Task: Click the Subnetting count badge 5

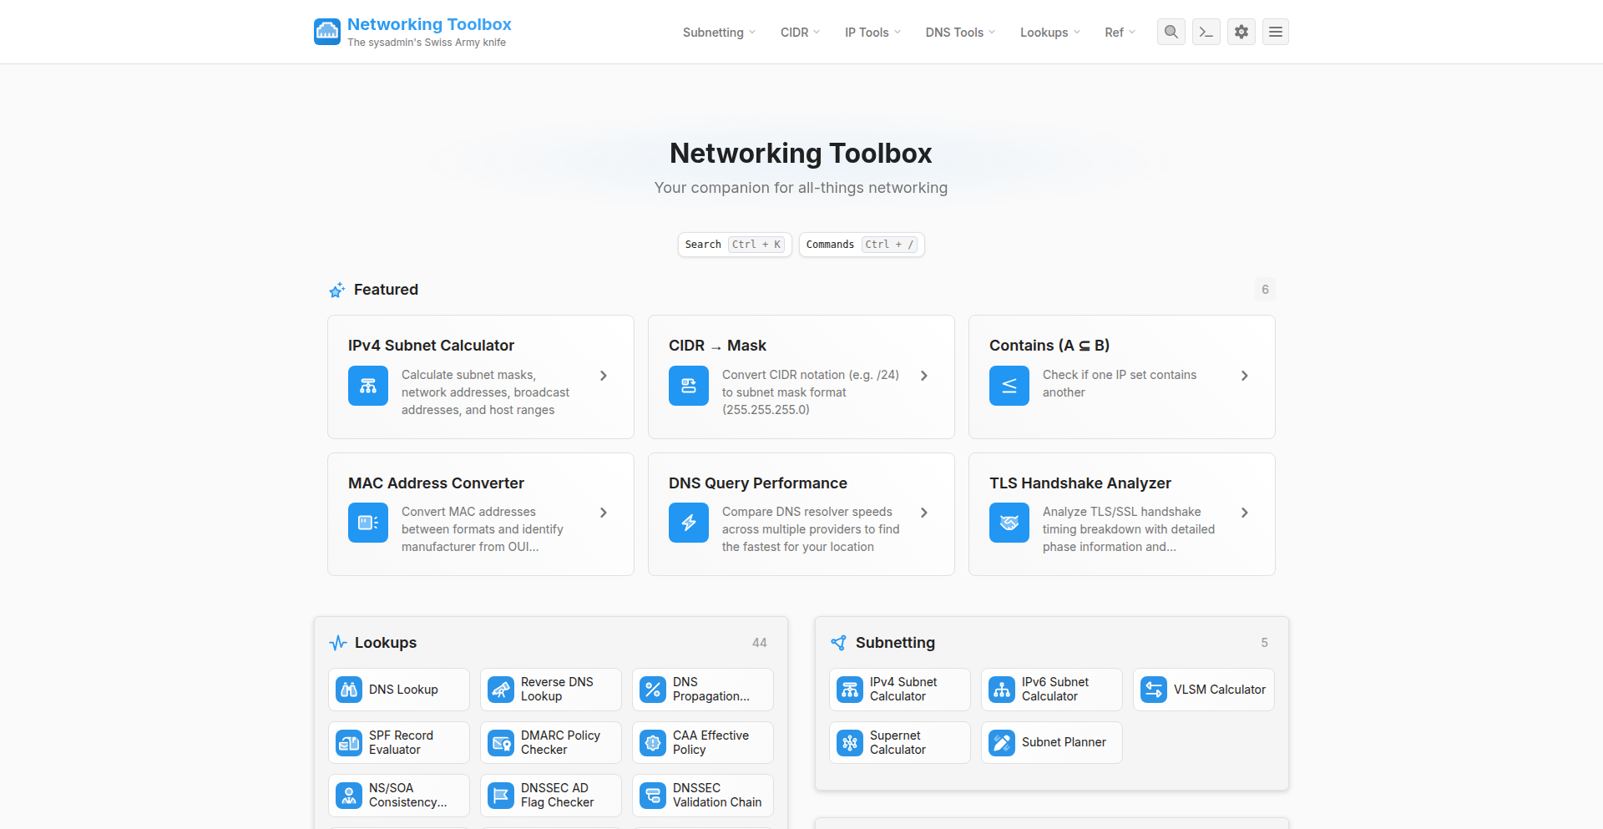Action: [1264, 643]
